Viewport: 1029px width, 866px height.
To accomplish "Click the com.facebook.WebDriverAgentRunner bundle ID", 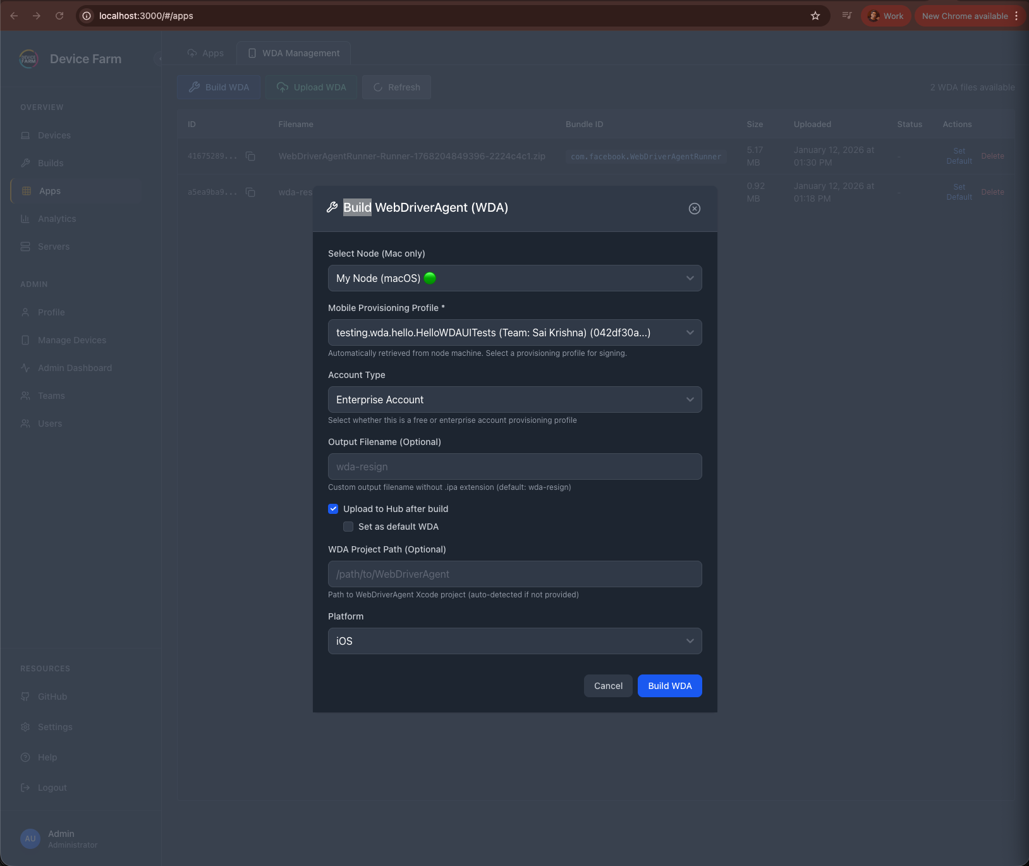I will click(645, 157).
